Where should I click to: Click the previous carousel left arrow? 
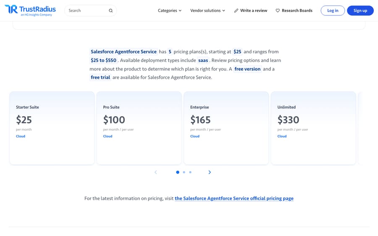click(156, 172)
